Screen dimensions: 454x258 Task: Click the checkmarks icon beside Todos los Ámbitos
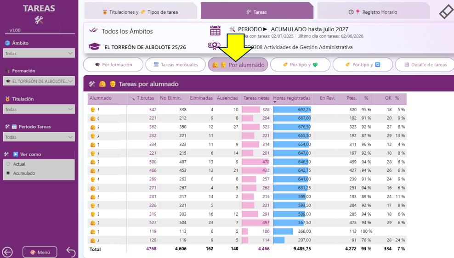[94, 30]
